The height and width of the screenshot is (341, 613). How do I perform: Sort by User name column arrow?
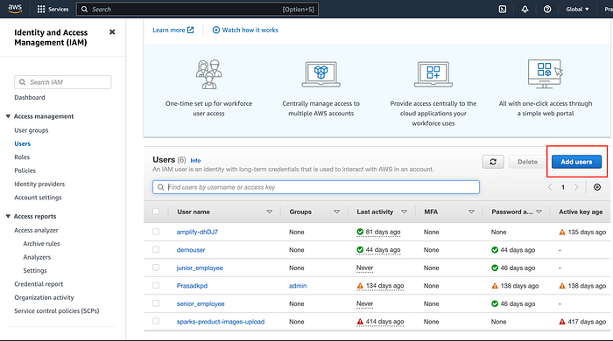(270, 212)
